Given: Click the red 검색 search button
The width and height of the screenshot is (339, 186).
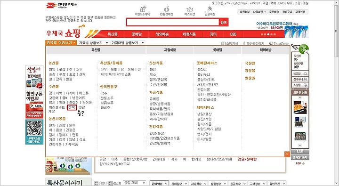Looking at the screenshot, I should pos(223,22).
